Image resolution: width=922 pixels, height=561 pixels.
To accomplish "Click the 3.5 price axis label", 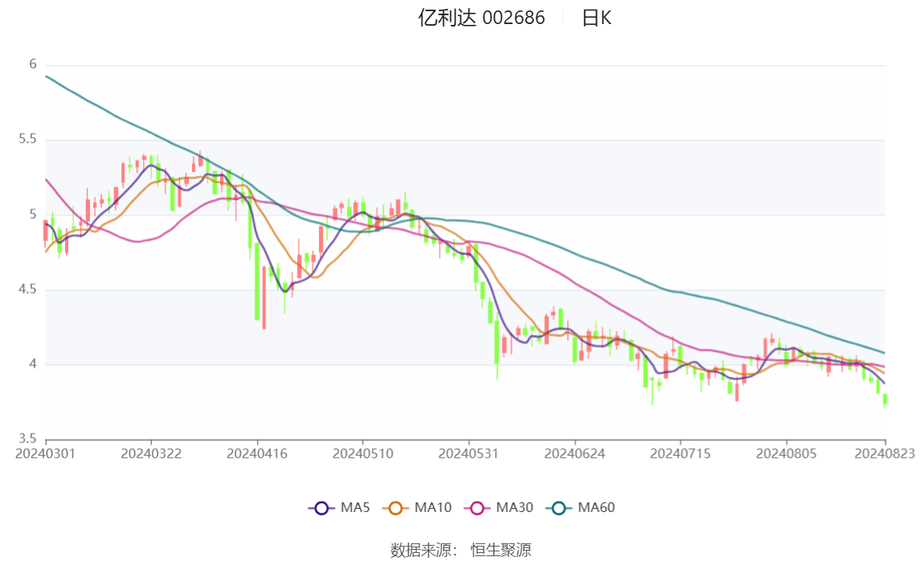I will coord(27,439).
